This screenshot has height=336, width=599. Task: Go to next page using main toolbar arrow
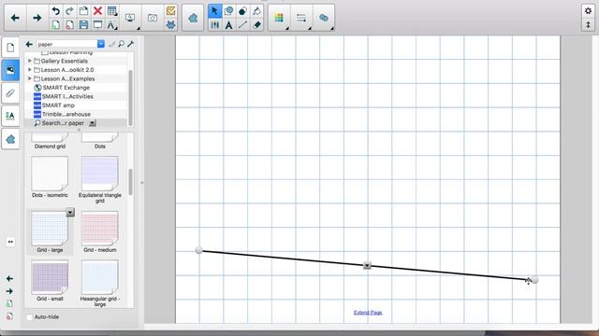37,18
